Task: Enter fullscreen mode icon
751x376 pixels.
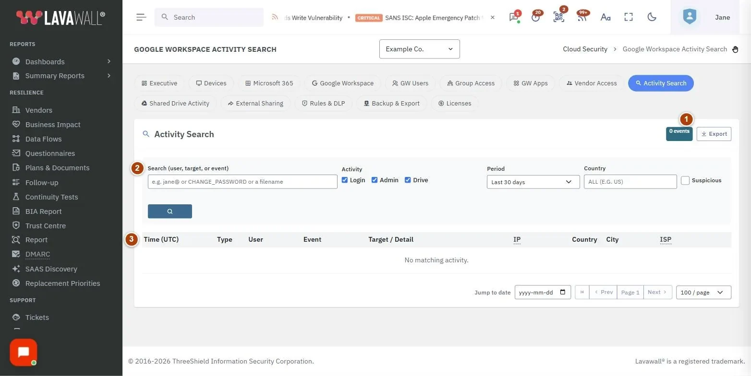Action: tap(629, 17)
